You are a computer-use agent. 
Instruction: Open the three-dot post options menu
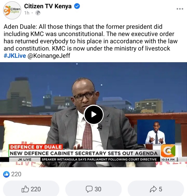[180, 9]
